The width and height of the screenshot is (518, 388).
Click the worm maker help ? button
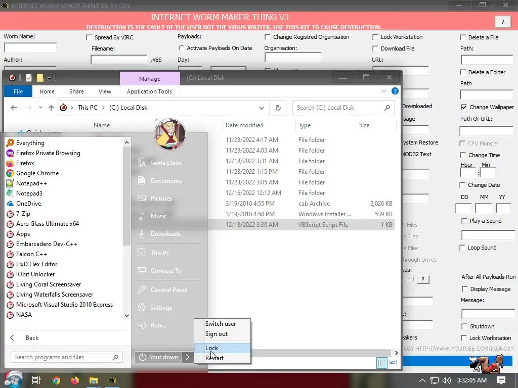503,22
